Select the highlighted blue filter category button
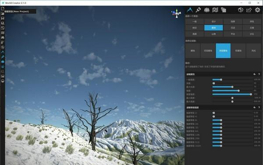This screenshot has height=165, width=263. pos(213,28)
